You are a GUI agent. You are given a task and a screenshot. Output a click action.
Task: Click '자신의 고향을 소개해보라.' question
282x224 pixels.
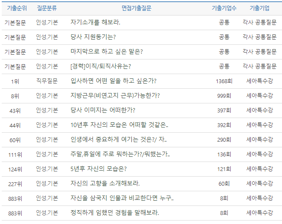pos(105,184)
